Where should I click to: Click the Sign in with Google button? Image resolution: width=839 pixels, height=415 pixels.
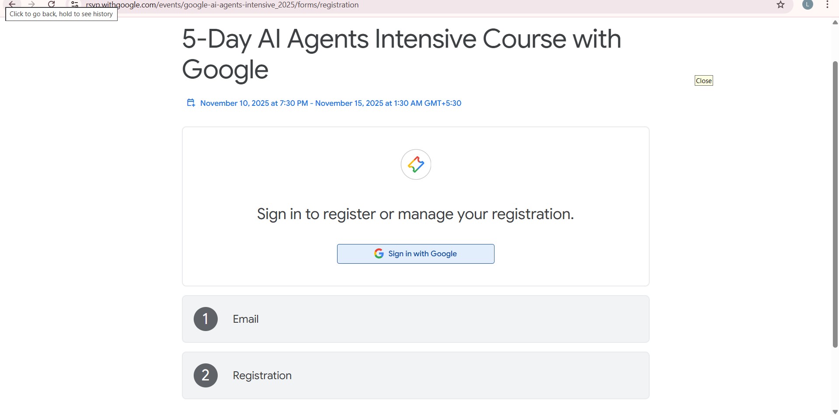(415, 254)
